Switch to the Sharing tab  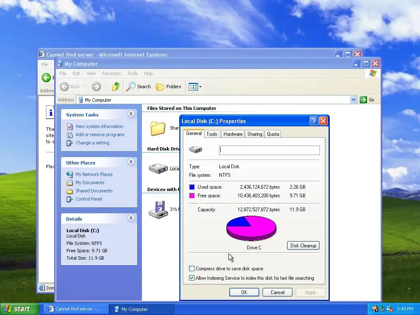[x=254, y=134]
